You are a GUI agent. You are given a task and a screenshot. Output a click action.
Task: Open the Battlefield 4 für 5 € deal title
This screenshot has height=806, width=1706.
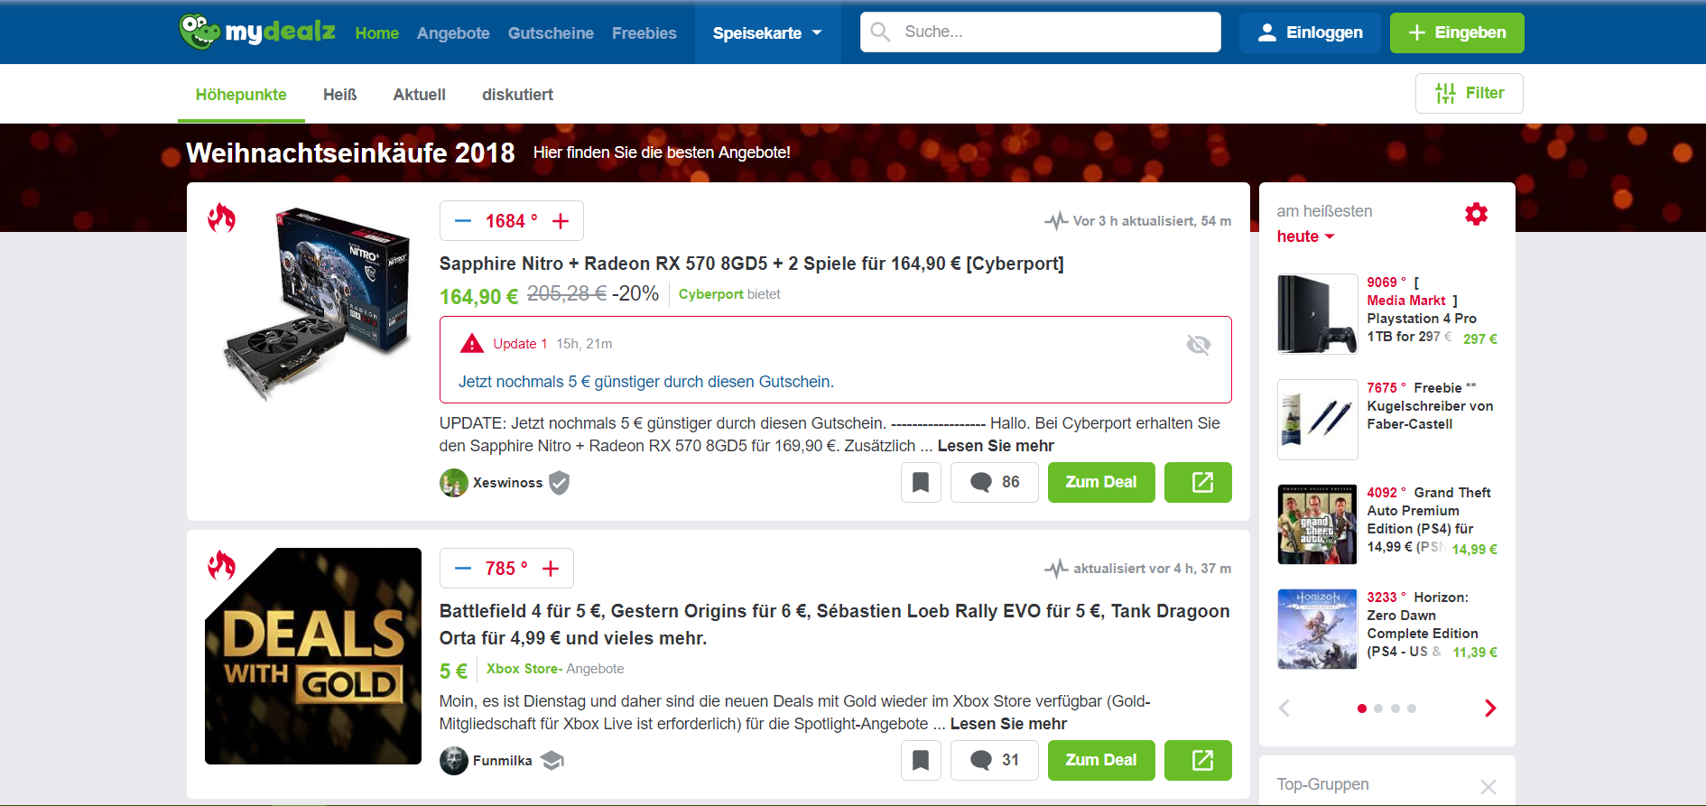(834, 625)
